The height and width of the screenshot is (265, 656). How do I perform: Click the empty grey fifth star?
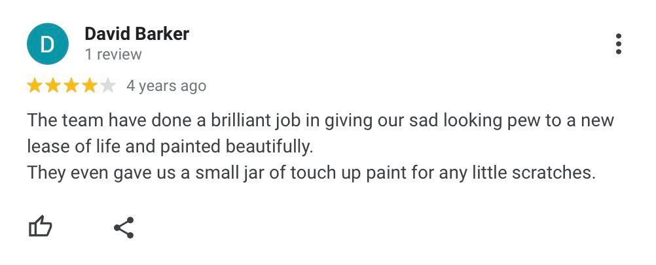(108, 86)
